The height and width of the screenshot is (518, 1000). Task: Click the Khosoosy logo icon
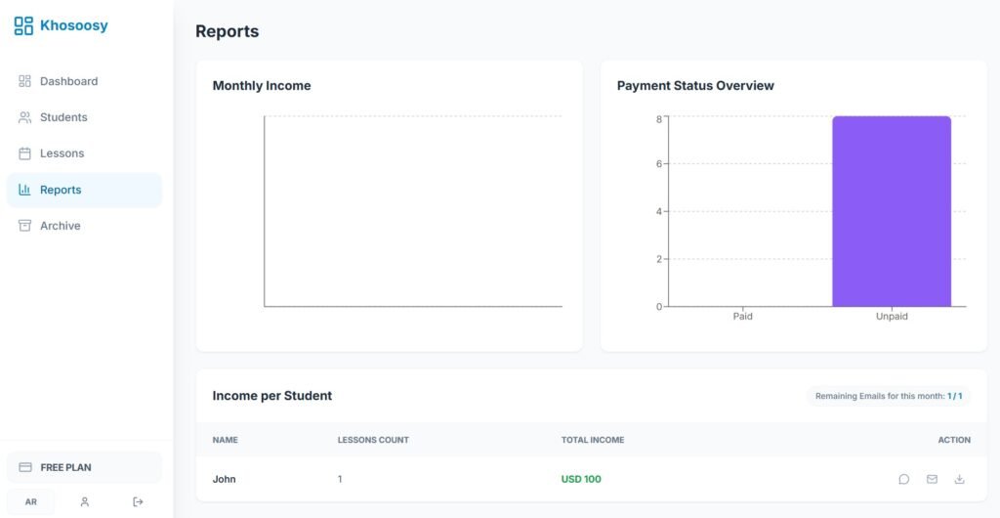click(23, 26)
